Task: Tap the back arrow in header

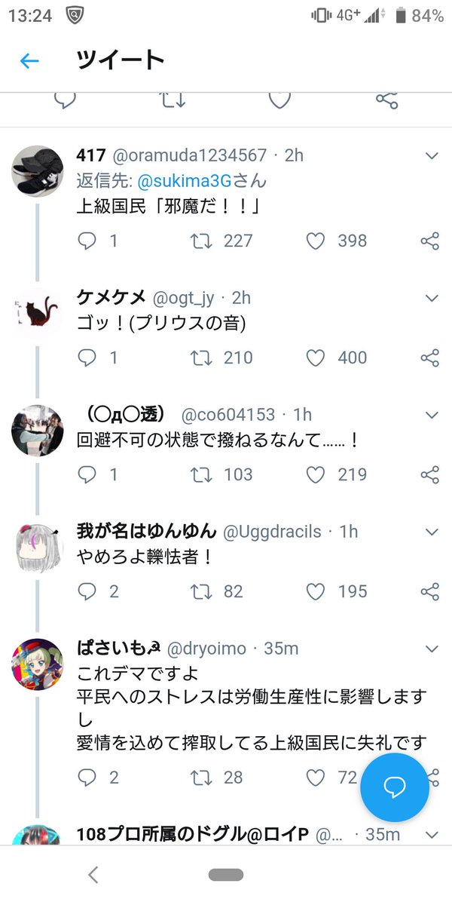Action: [29, 61]
